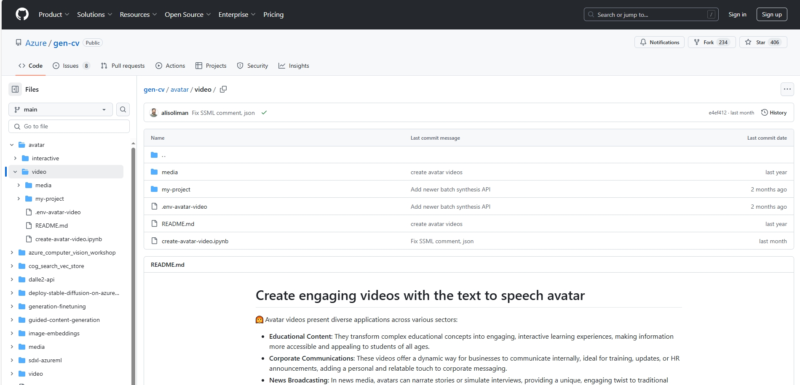Expand the Open Source menu

click(x=188, y=14)
